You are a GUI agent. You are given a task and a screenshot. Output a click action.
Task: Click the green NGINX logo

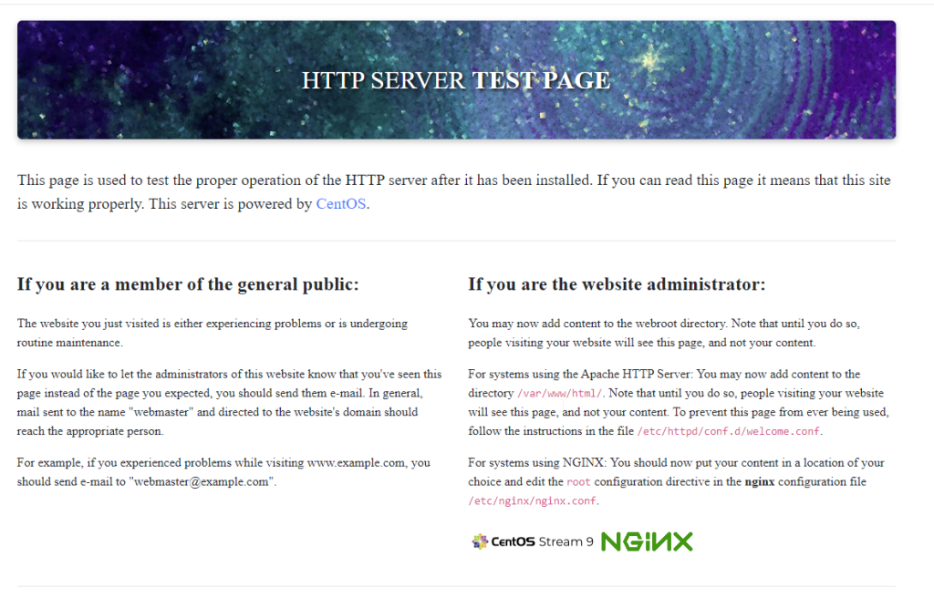(647, 541)
